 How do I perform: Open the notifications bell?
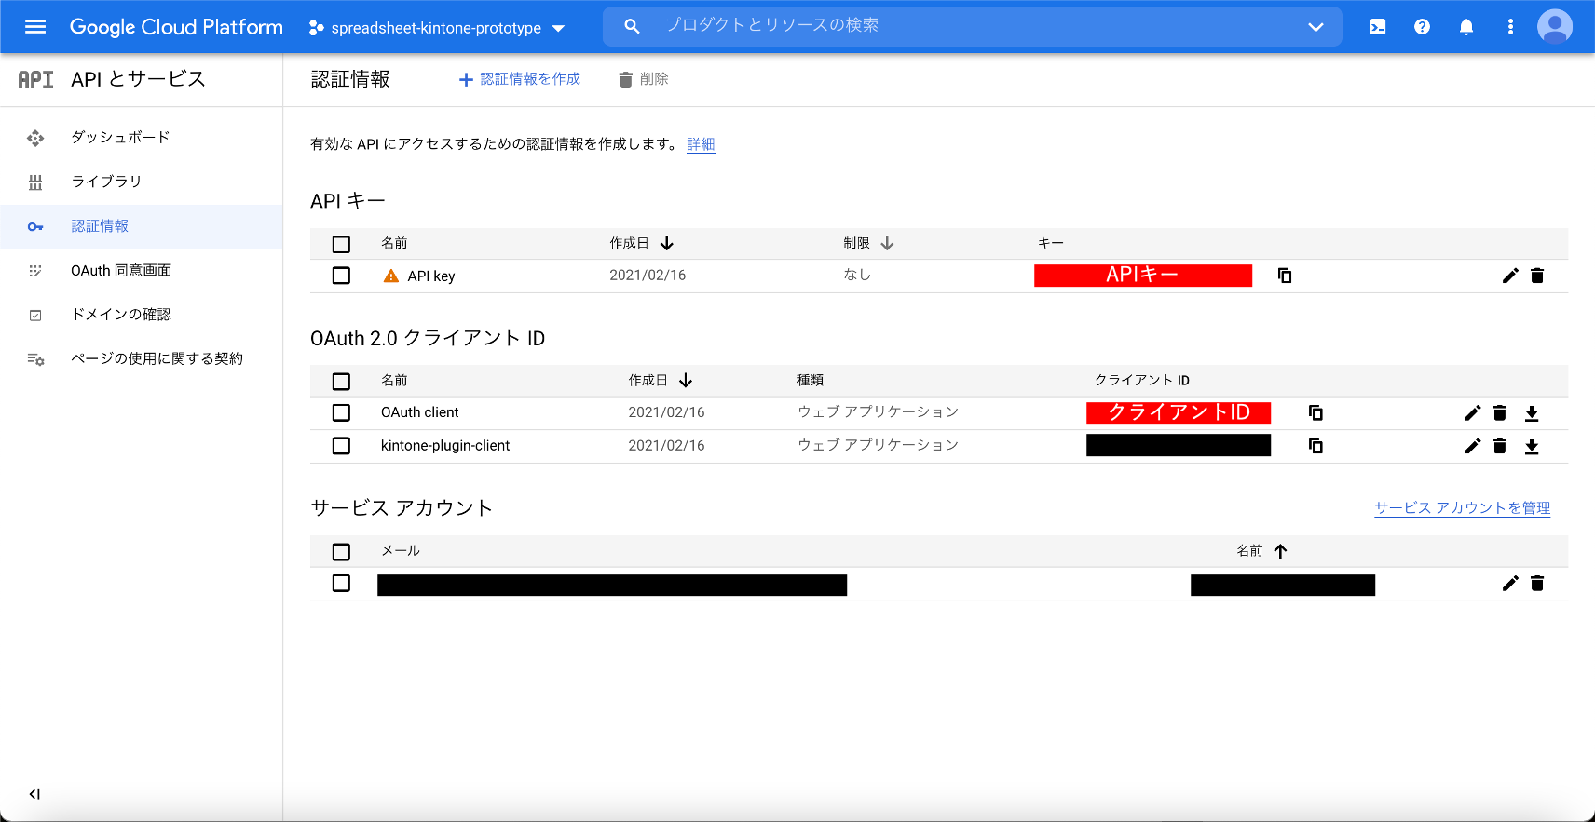(1465, 27)
